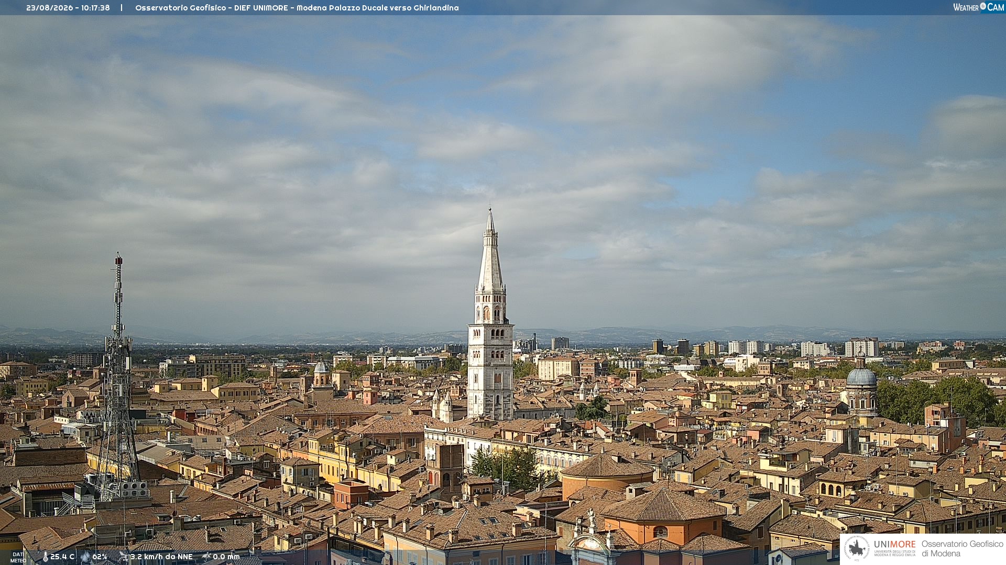Click the Osservatorio Geofisico DIEF UNIMORE title
This screenshot has width=1006, height=565.
pyautogui.click(x=297, y=8)
